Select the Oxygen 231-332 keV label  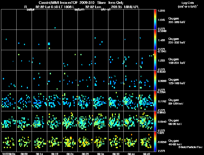point(177,41)
